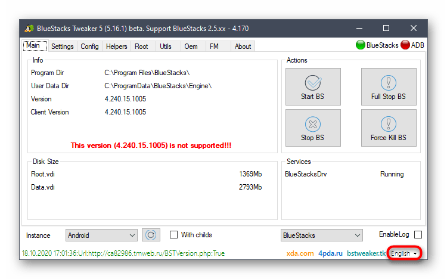Switch to the Main tab
Viewport: 447px width, 279px height.
tap(35, 45)
